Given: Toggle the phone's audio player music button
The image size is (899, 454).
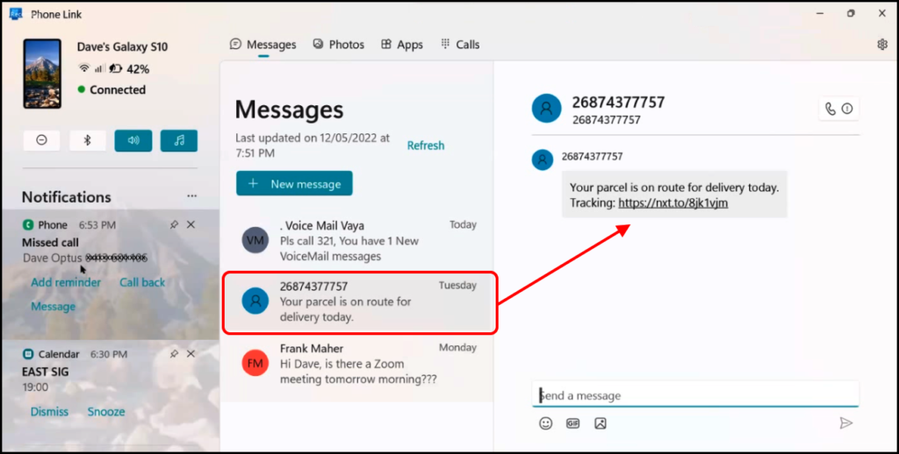Looking at the screenshot, I should click(179, 140).
